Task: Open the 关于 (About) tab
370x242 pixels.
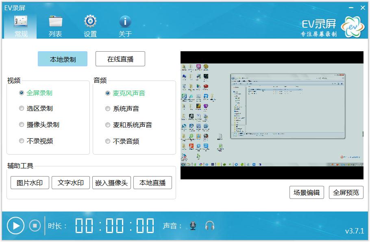Action: tap(125, 26)
